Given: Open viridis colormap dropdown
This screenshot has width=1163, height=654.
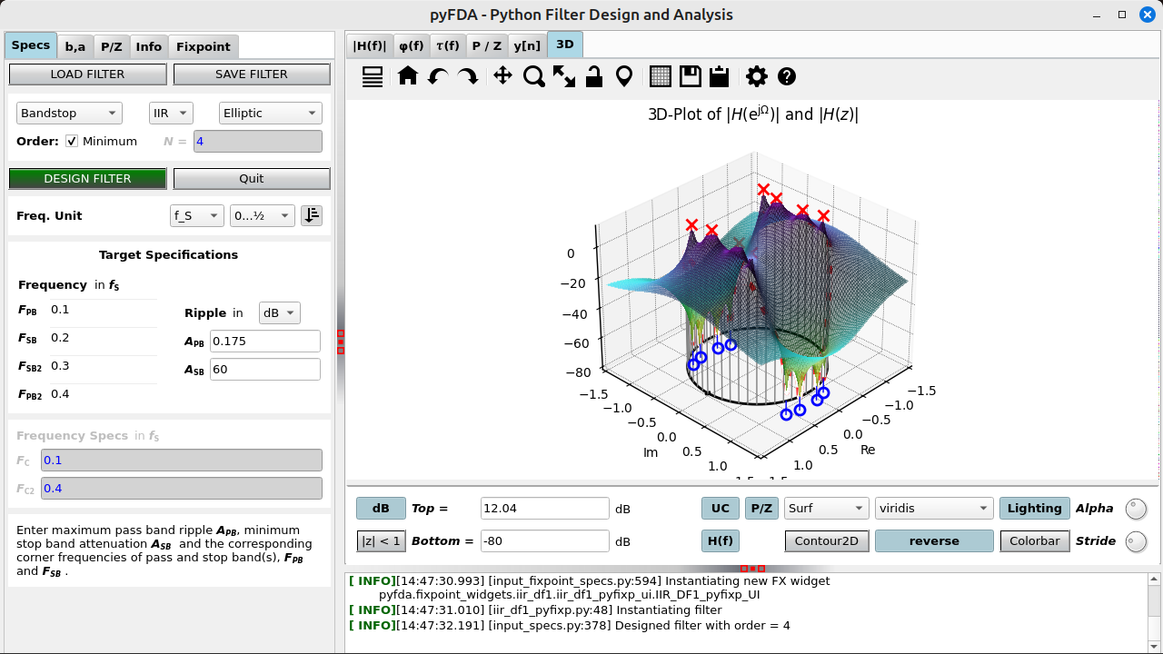Looking at the screenshot, I should pyautogui.click(x=934, y=509).
